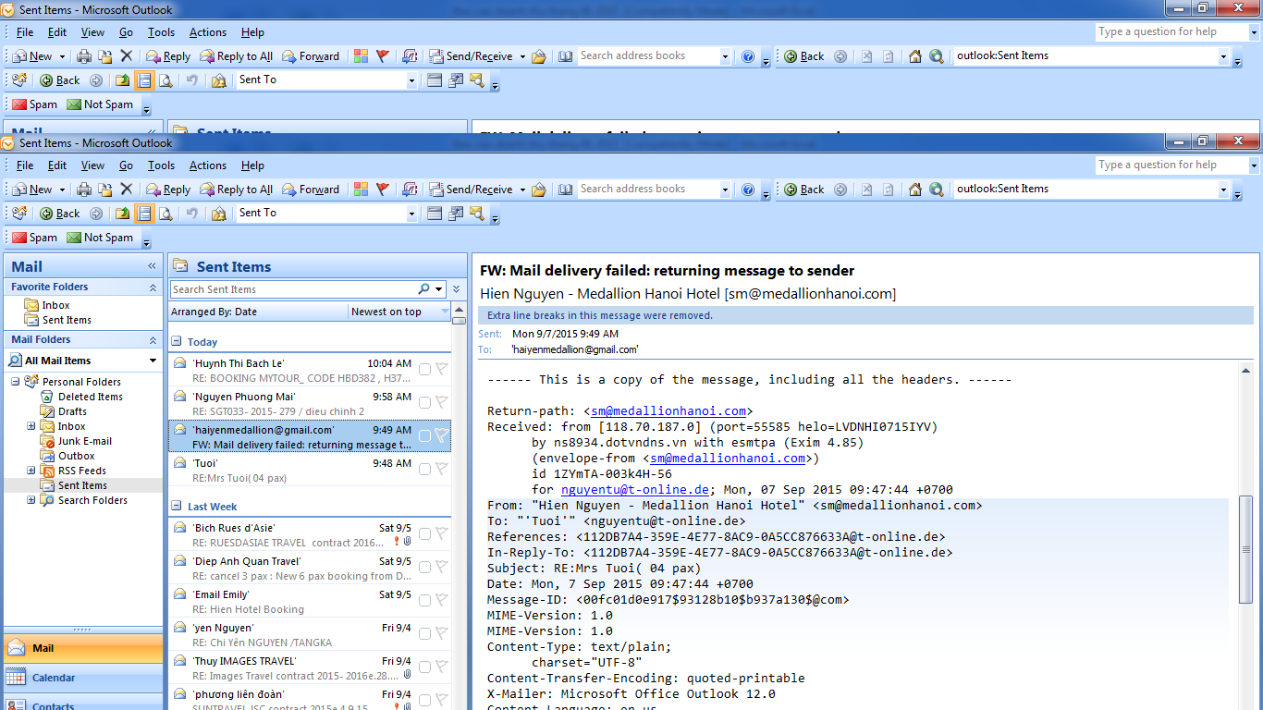
Task: Click the 'Arranged By: Date' column header
Action: click(x=258, y=312)
